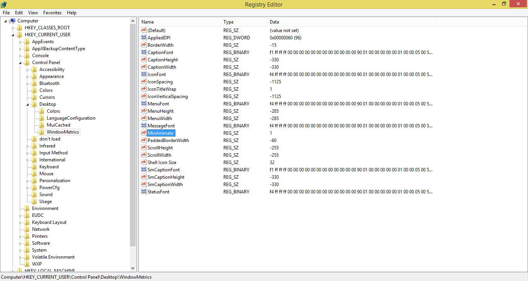528x281 pixels.
Task: Click the MuiCached folder icon
Action: 42,125
